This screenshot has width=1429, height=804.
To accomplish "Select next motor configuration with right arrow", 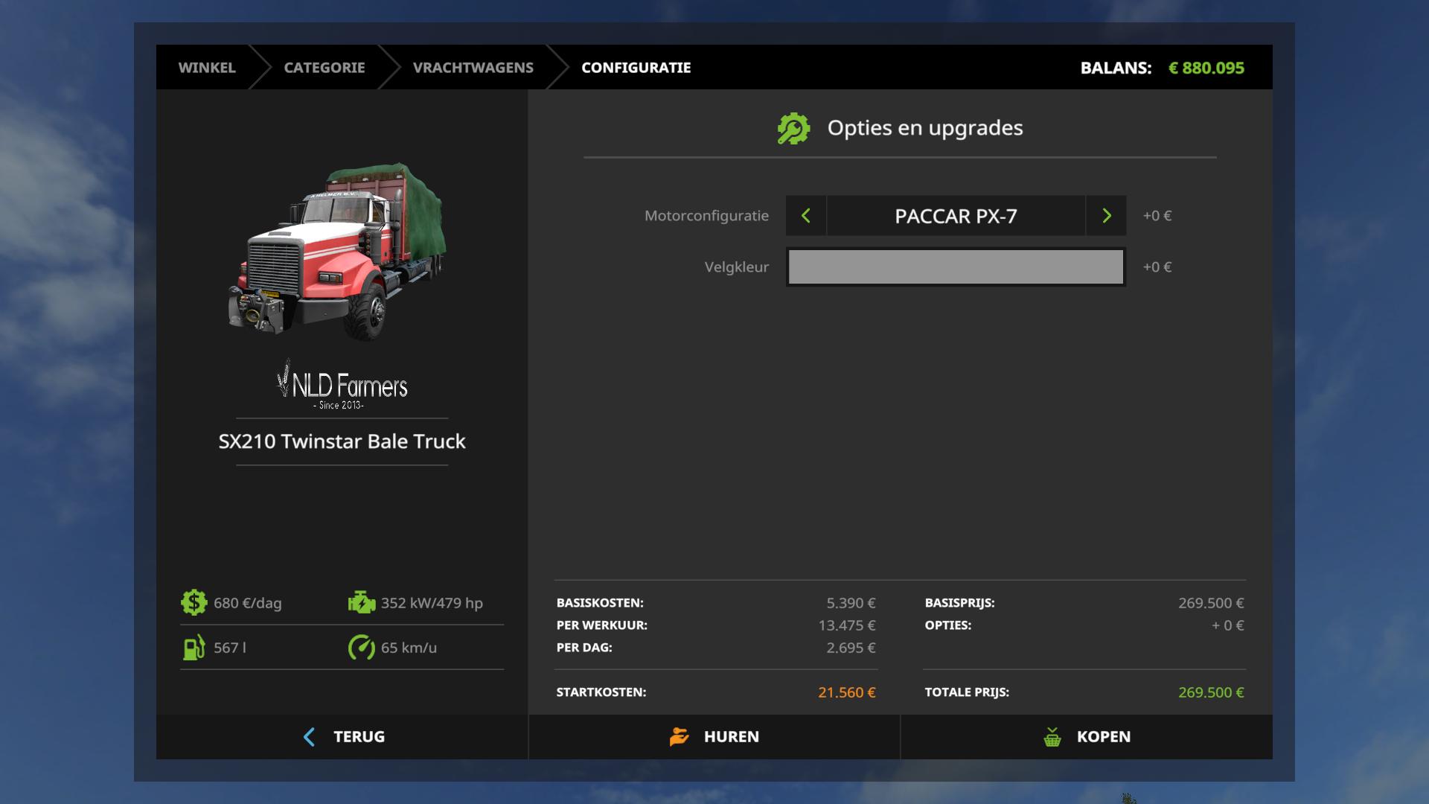I will coord(1106,216).
